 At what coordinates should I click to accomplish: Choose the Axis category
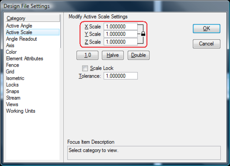coord(33,45)
